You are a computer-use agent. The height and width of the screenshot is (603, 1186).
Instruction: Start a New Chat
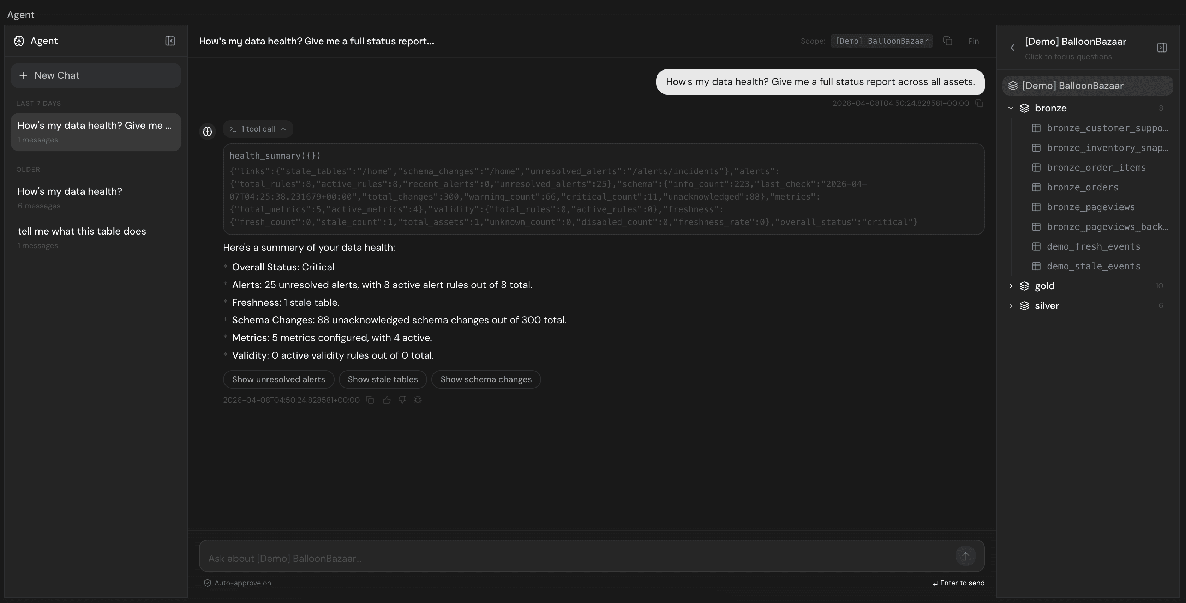click(96, 75)
